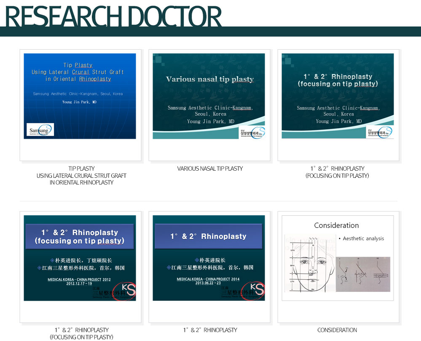Screen dimensions: 421x341
Task: Click the clinic logo on Various nasal tip plasty slide
Action: point(253,132)
